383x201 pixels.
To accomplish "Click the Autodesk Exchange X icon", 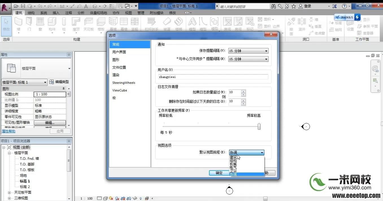I will (x=335, y=6).
